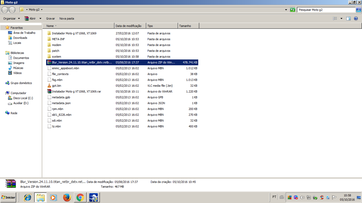Select the META-INF folder icon
Image resolution: width=362 pixels, height=203 pixels.
tap(49, 39)
